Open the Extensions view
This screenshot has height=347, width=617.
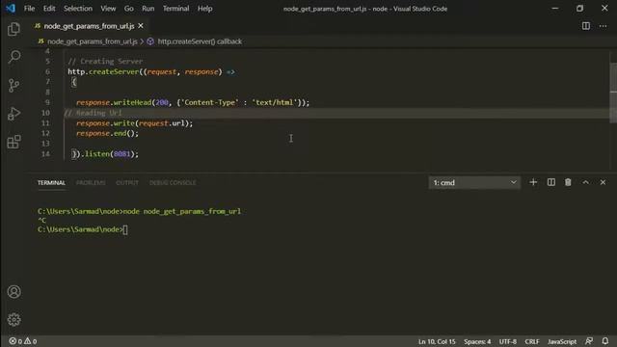13,142
